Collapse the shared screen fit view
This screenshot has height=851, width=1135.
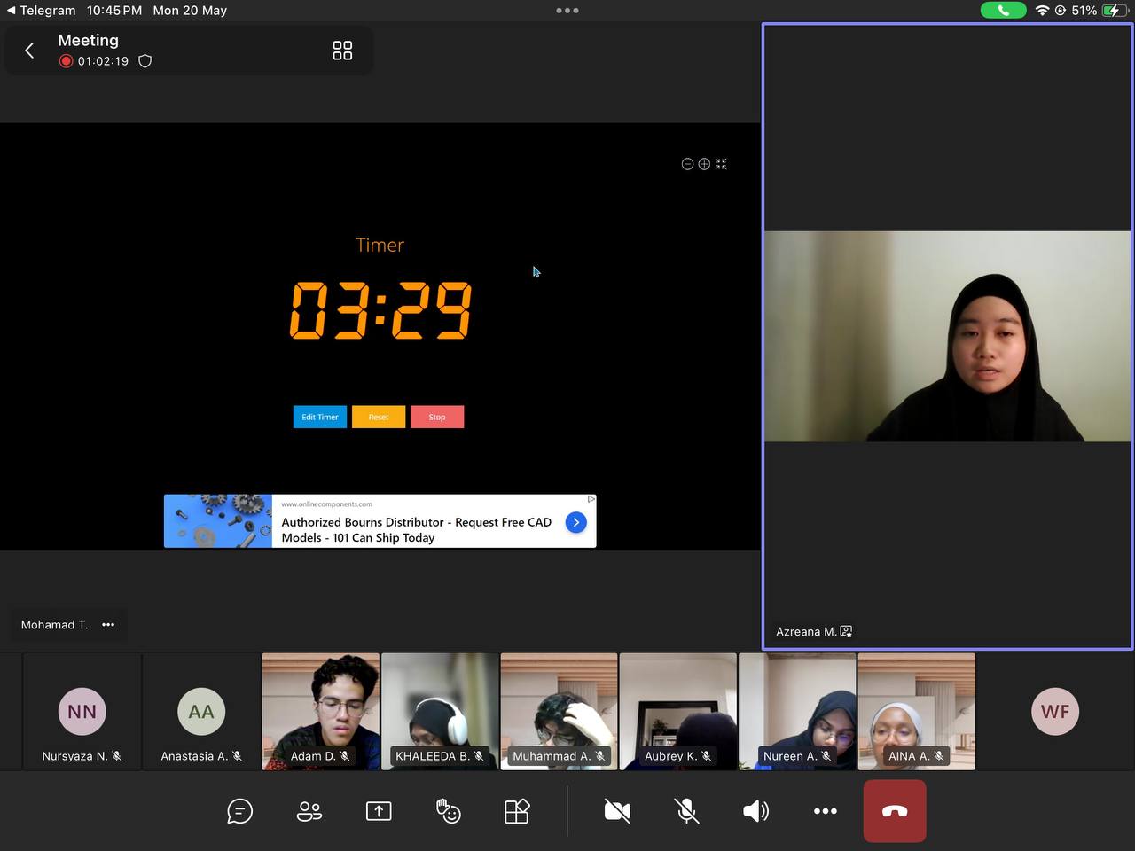pyautogui.click(x=721, y=164)
